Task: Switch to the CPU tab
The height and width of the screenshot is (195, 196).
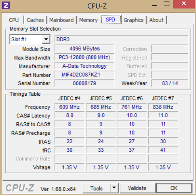Action: tap(14, 20)
